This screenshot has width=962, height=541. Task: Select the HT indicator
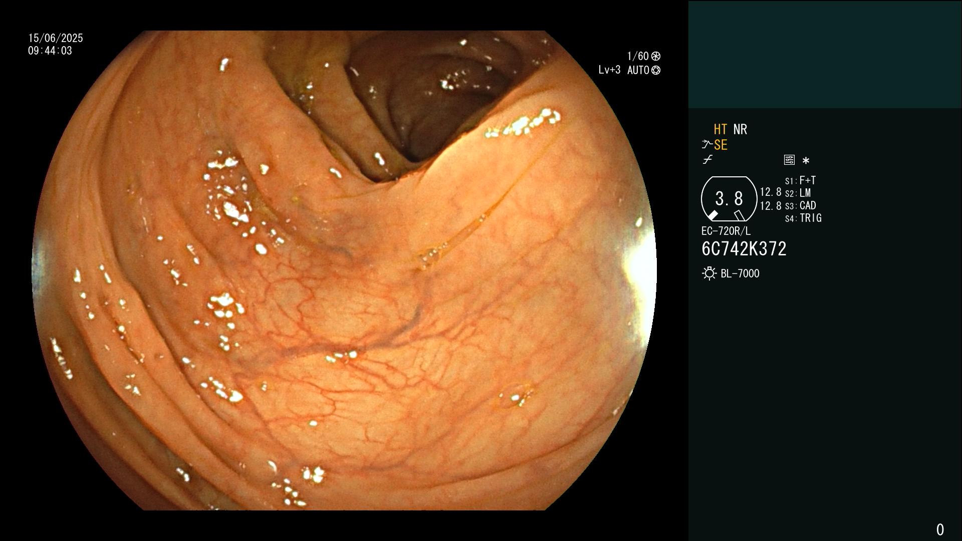pos(720,129)
